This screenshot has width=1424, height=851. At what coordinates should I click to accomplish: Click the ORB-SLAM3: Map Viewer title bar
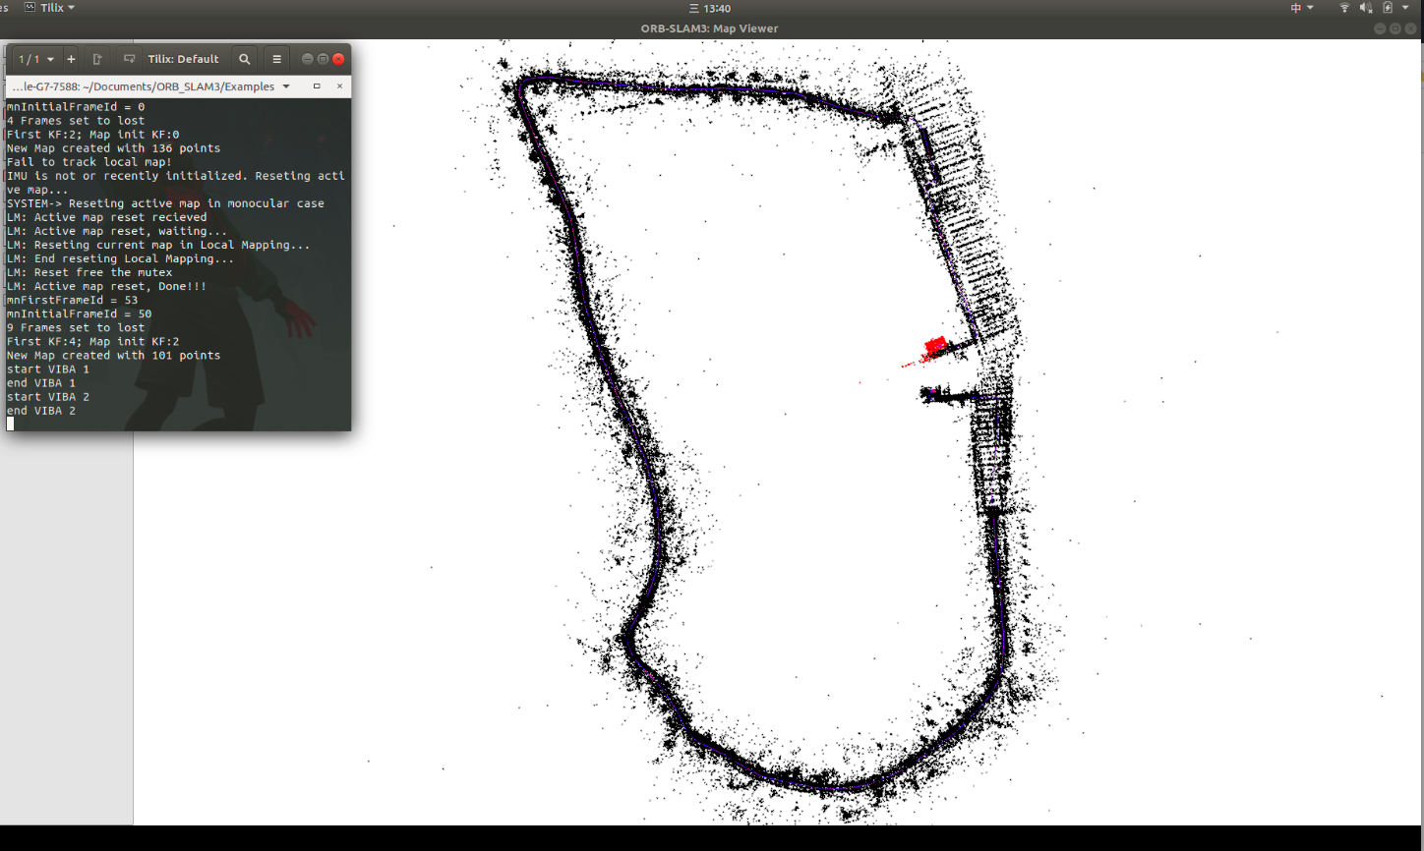pyautogui.click(x=709, y=28)
